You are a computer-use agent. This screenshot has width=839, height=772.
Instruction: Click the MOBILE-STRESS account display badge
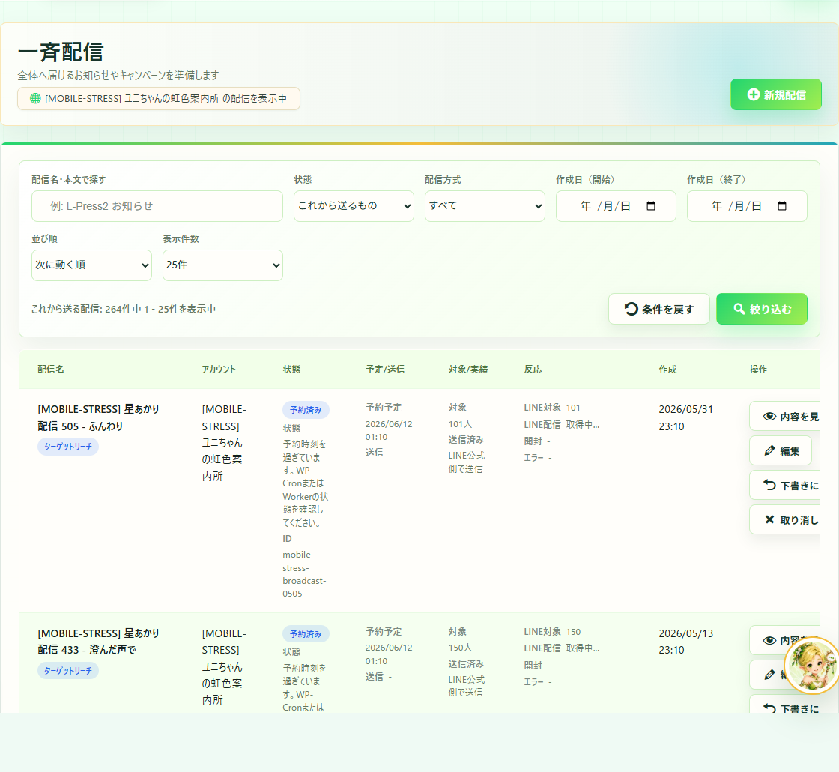pos(158,98)
